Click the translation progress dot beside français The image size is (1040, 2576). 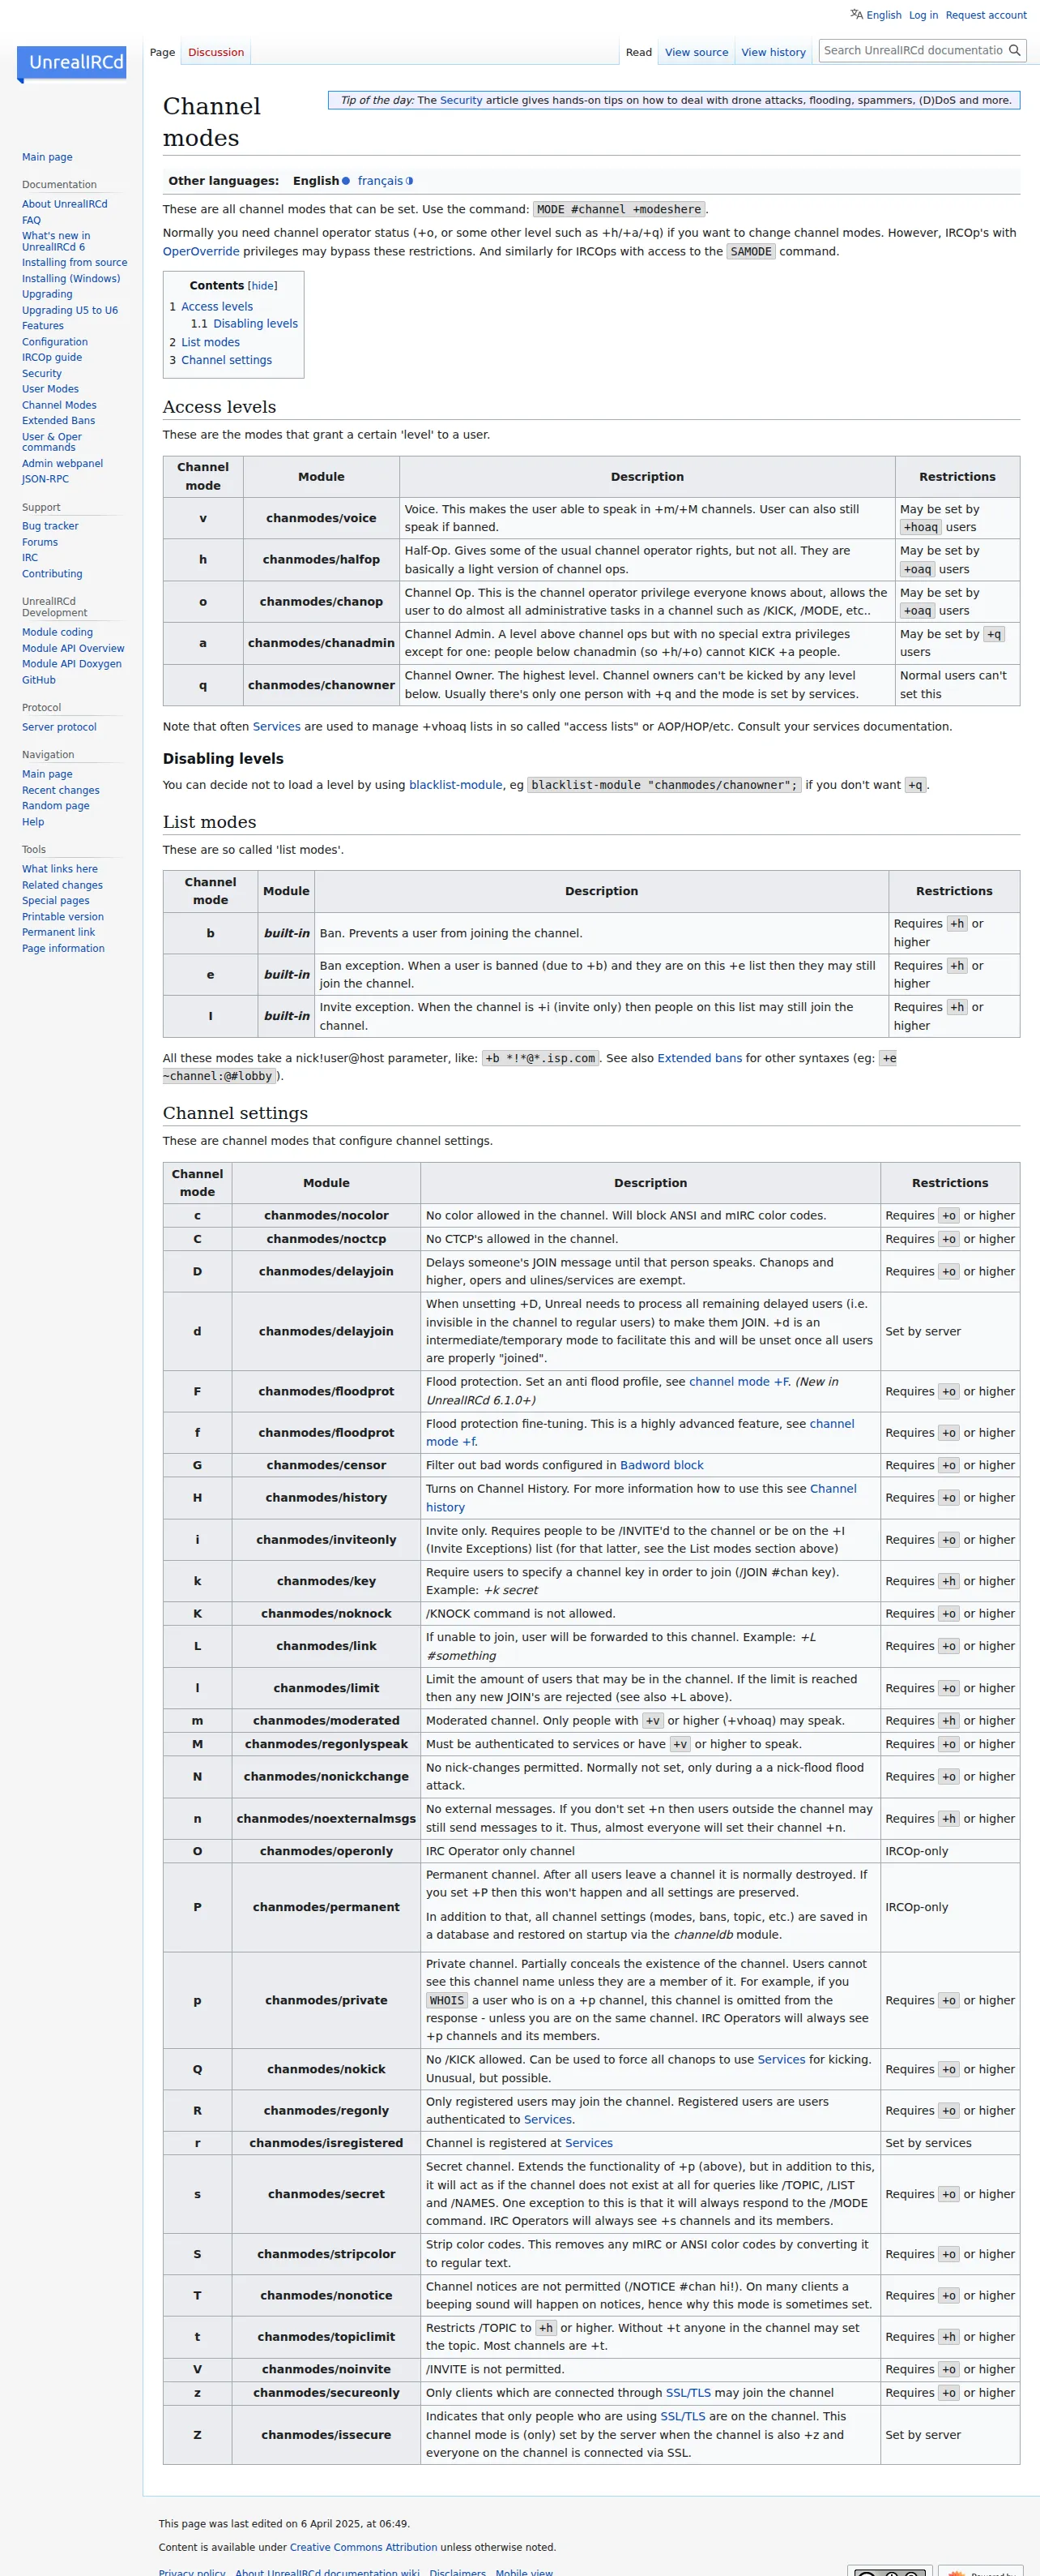click(410, 181)
